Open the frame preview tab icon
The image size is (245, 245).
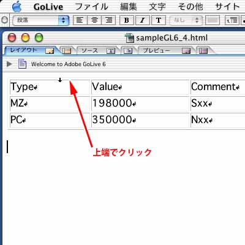[203, 51]
